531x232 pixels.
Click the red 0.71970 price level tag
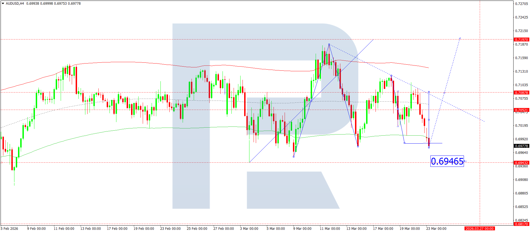[x=521, y=39]
